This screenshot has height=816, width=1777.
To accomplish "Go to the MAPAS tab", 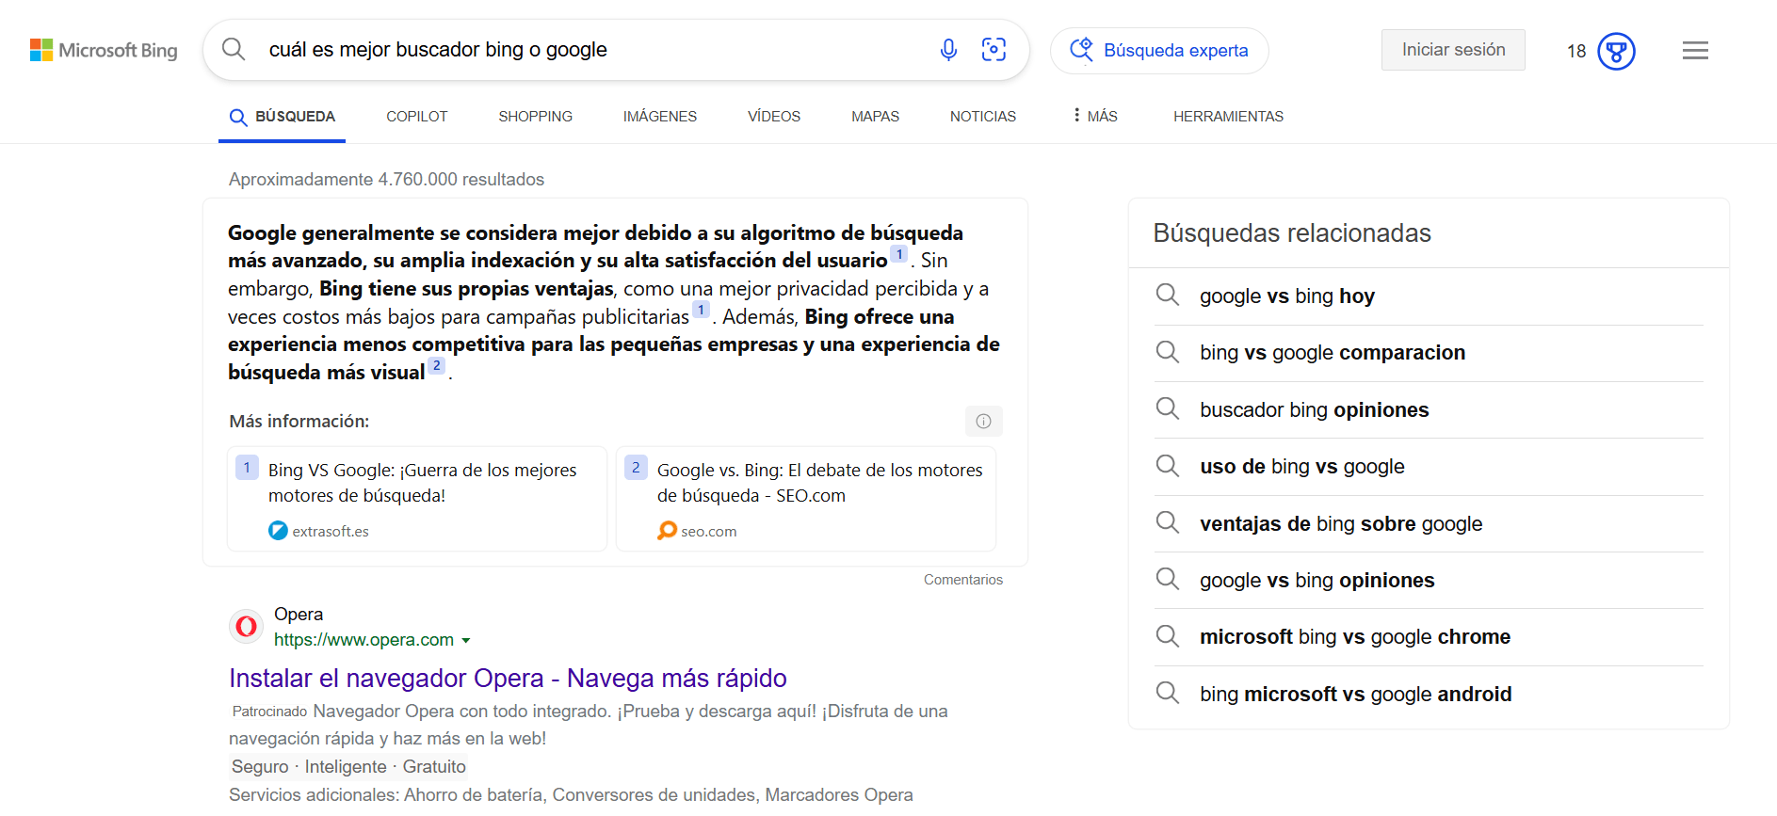I will [875, 117].
